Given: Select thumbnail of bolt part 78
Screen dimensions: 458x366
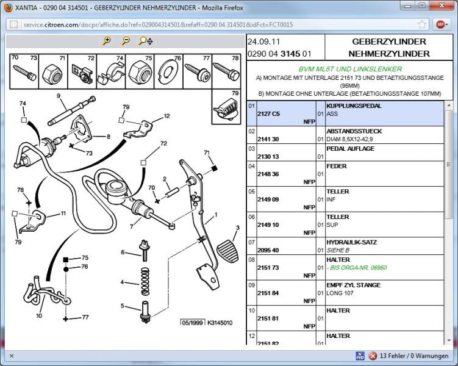Looking at the screenshot, I should (x=226, y=71).
